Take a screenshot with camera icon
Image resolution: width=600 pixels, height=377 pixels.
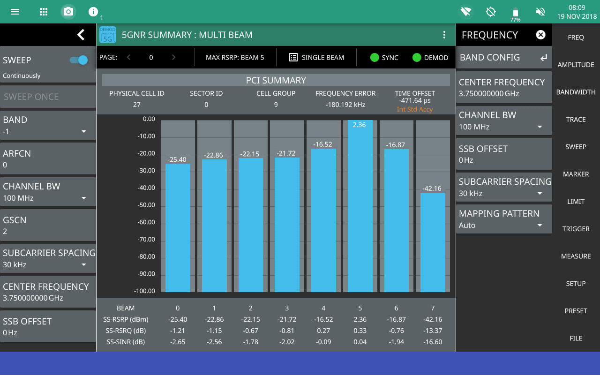coord(68,12)
